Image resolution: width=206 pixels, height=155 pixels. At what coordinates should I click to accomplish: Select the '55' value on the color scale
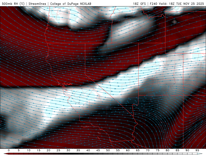tap(118, 150)
